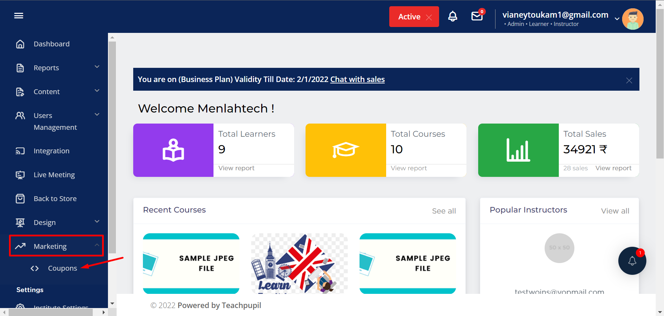This screenshot has width=664, height=316.
Task: Click the purple Total Learners icon tile
Action: 173,150
